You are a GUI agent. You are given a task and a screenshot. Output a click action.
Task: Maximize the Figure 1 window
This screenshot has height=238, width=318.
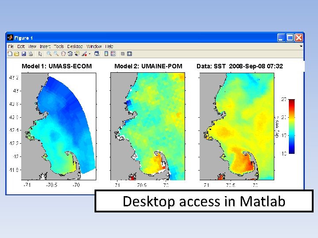290,37
